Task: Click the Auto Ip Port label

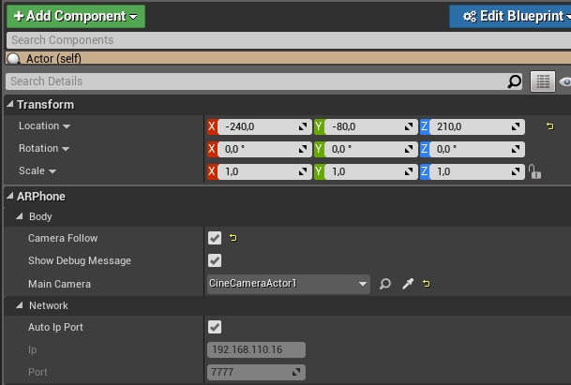Action: pos(55,328)
